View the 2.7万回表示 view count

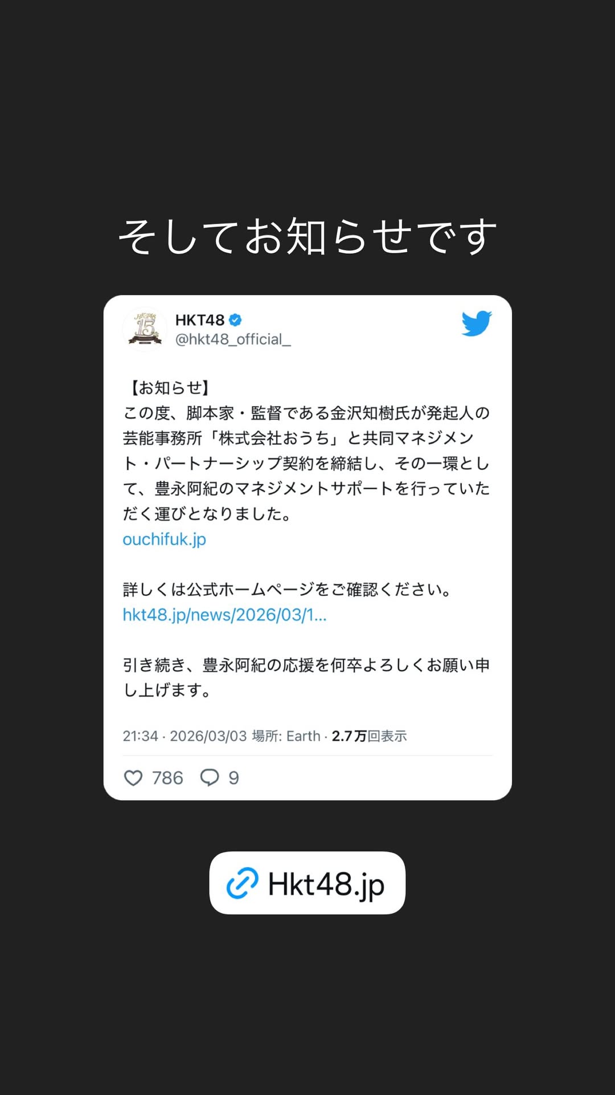(x=369, y=736)
